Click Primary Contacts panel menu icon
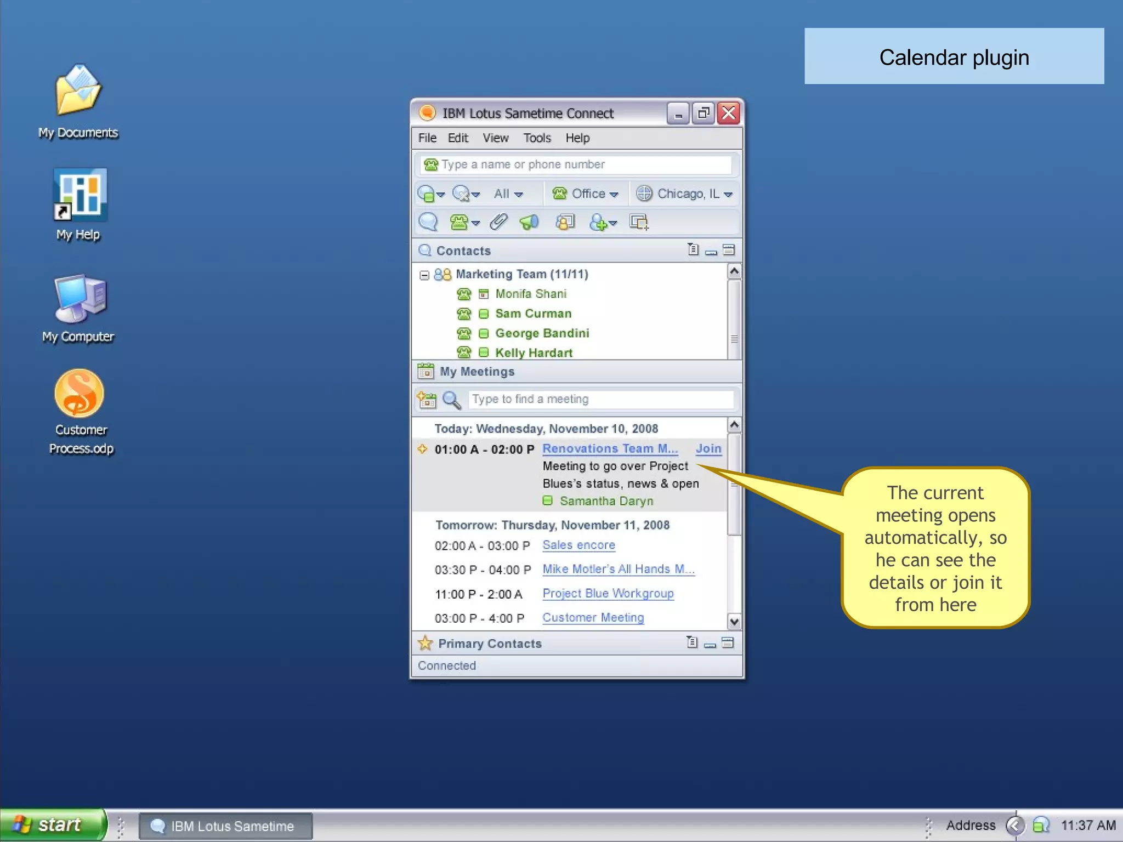The height and width of the screenshot is (842, 1123). (x=692, y=642)
